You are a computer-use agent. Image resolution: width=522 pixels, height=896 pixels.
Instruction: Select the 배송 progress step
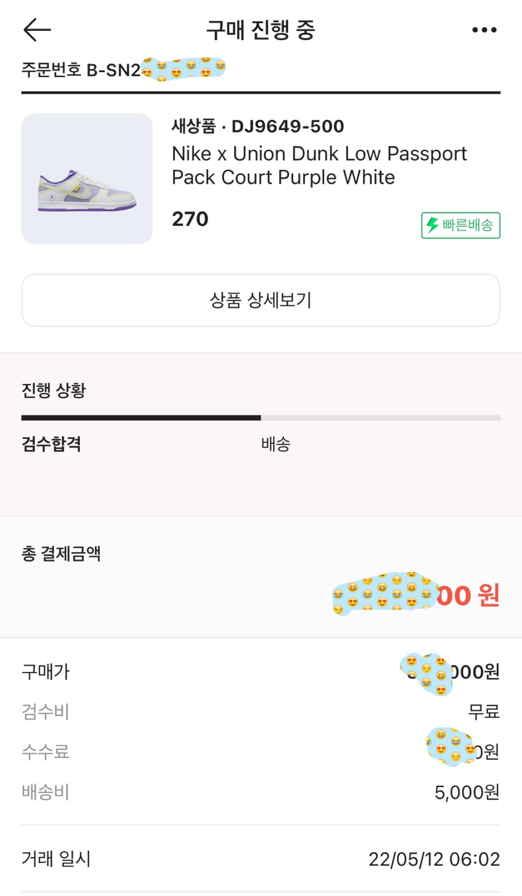point(276,444)
